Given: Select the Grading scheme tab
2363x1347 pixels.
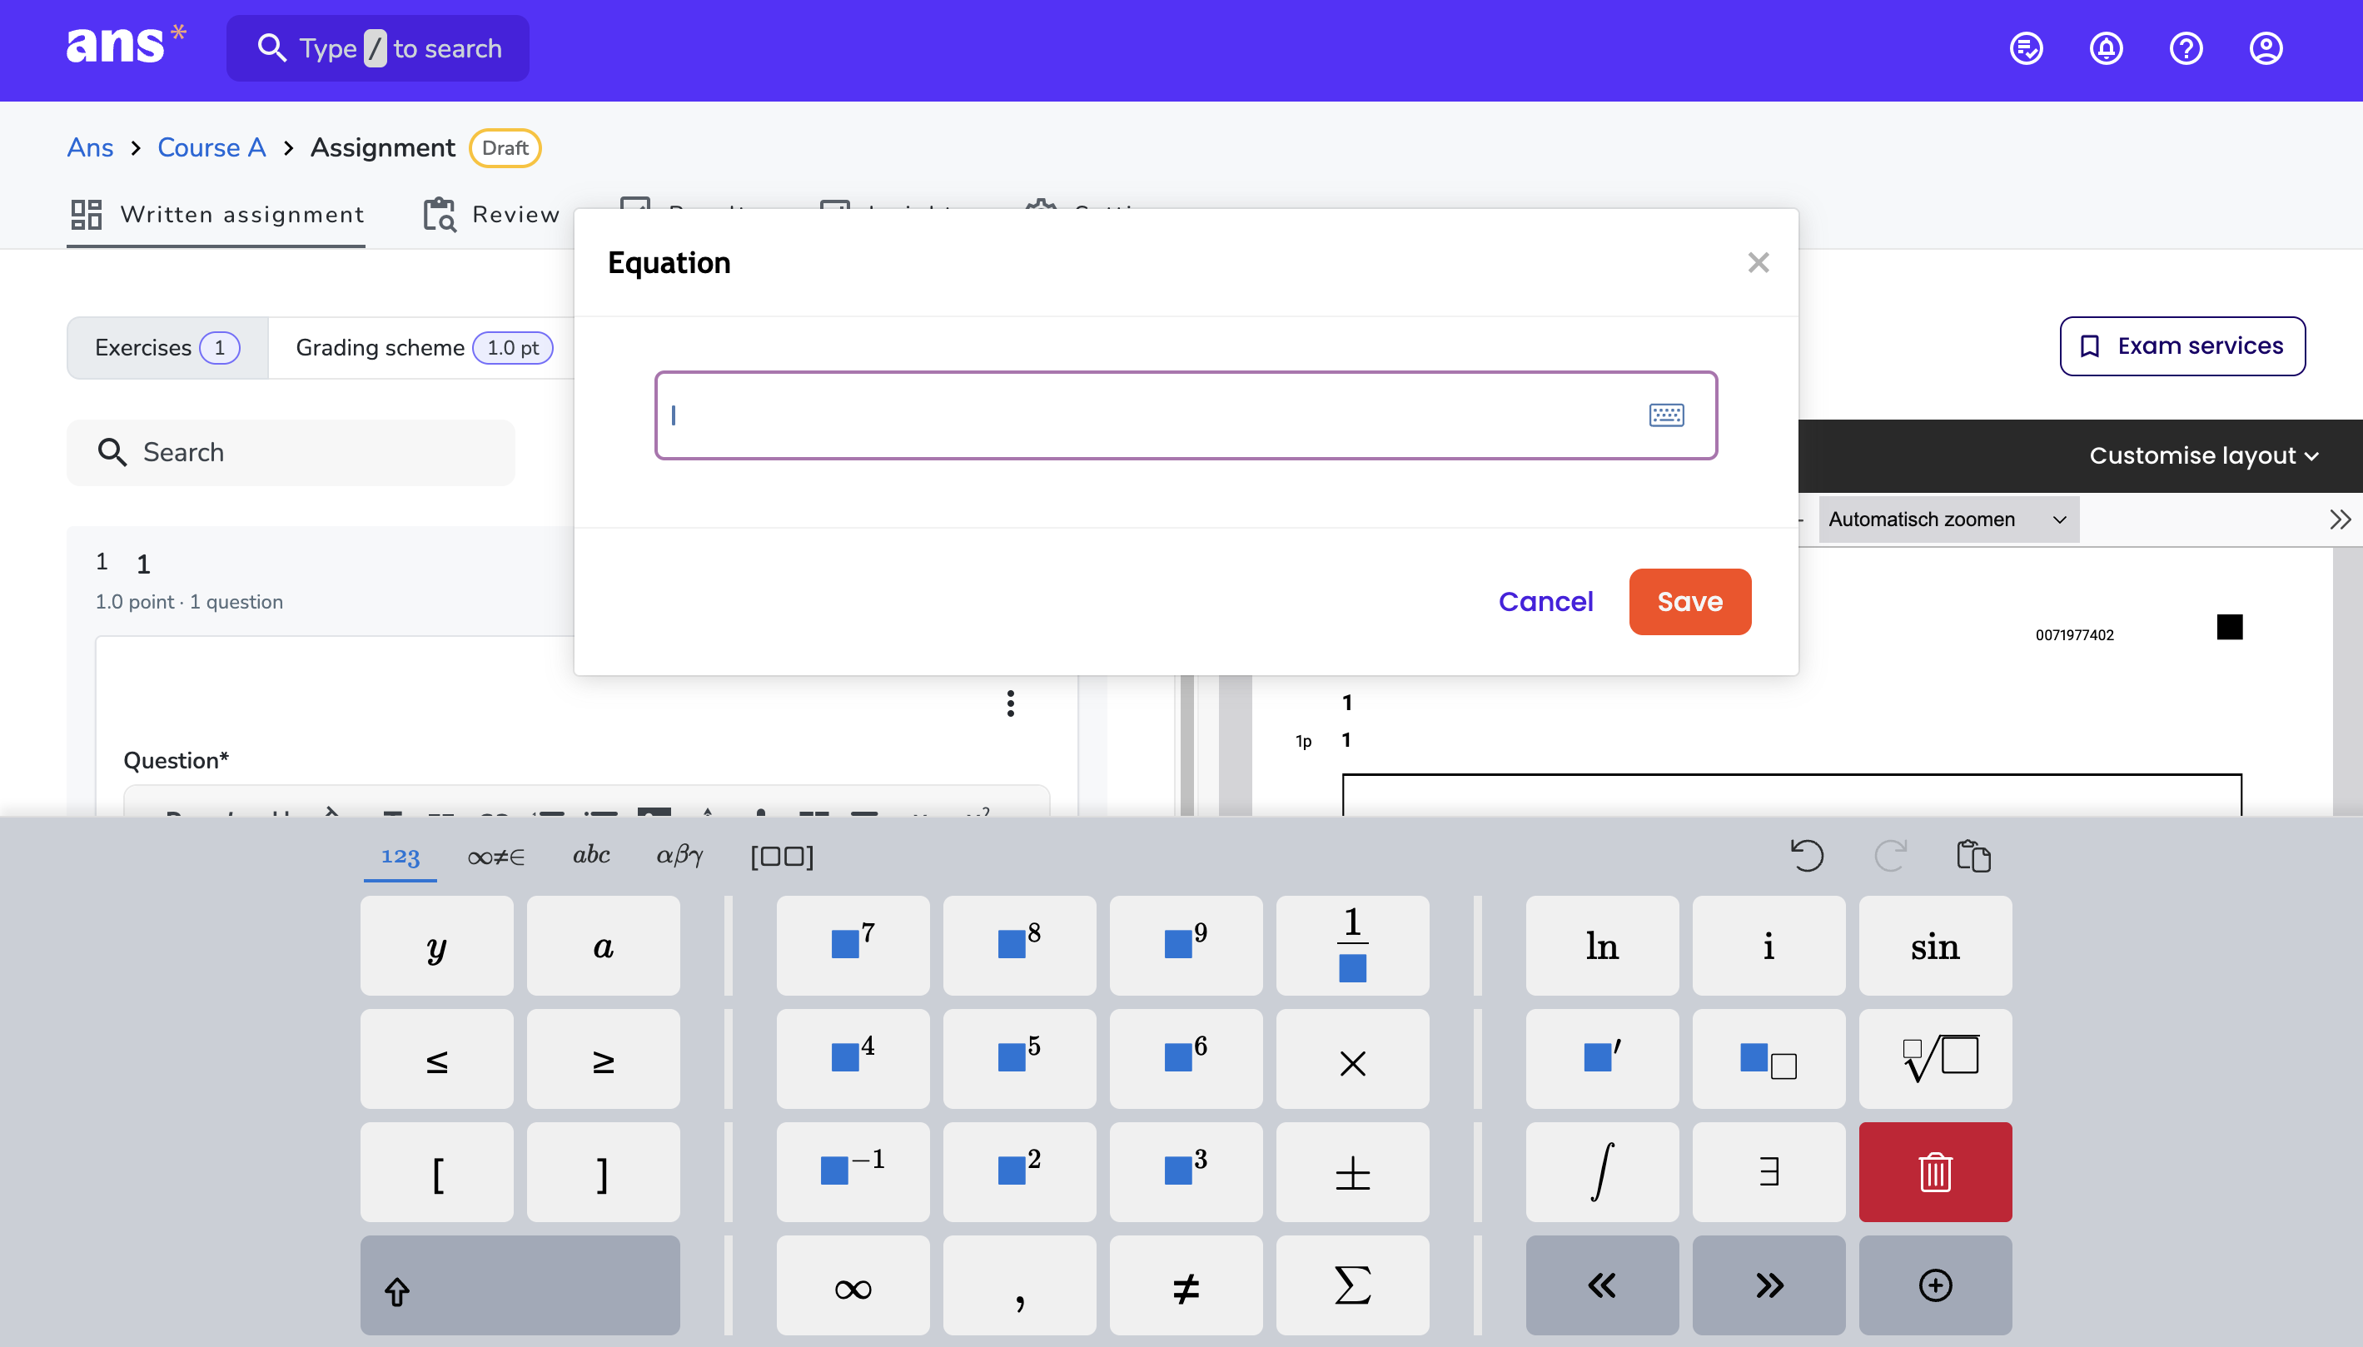Looking at the screenshot, I should [x=424, y=348].
